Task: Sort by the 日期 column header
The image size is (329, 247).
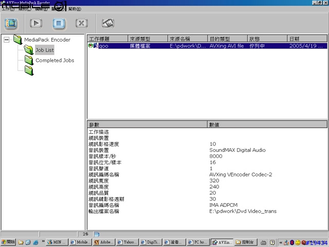Action: coord(307,39)
